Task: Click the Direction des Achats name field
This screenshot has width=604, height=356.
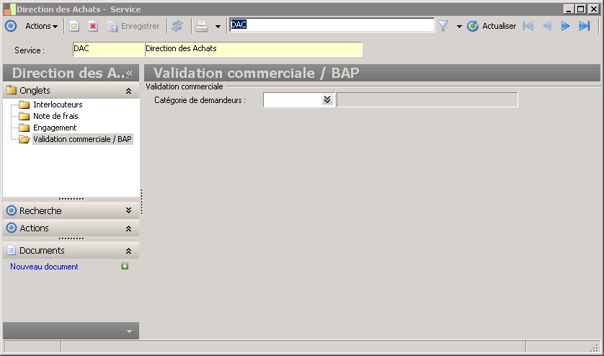Action: 254,49
